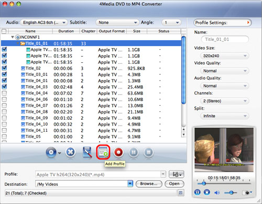
Task: Click the toolbar Stop conversion icon
Action: [x=148, y=152]
